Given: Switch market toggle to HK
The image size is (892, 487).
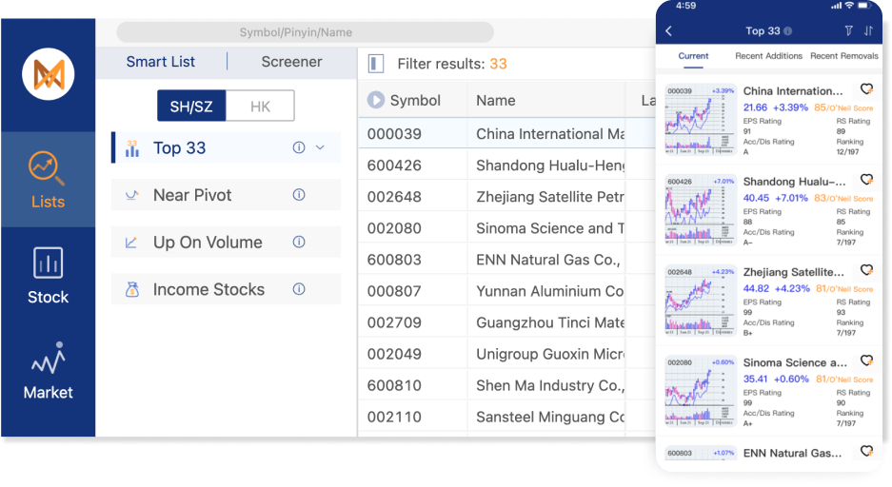Looking at the screenshot, I should [x=260, y=106].
